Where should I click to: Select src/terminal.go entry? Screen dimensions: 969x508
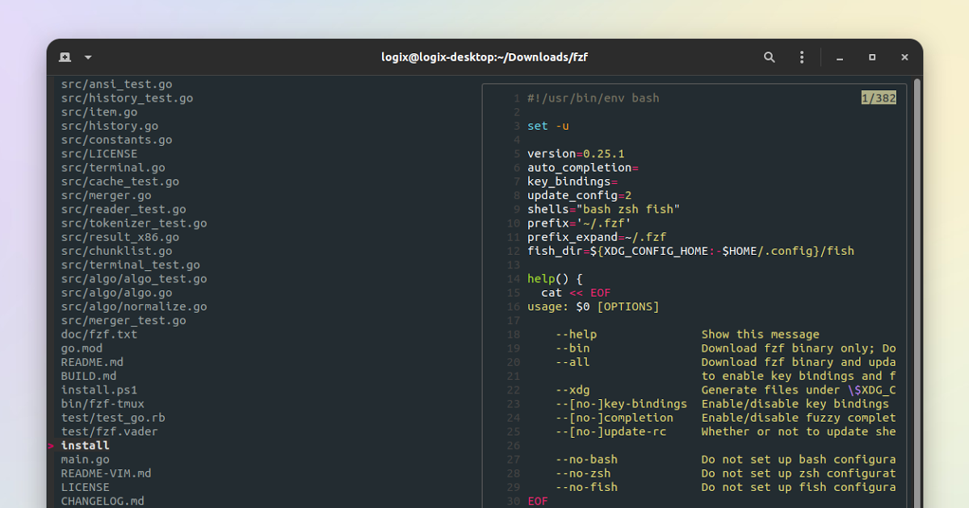click(x=113, y=168)
